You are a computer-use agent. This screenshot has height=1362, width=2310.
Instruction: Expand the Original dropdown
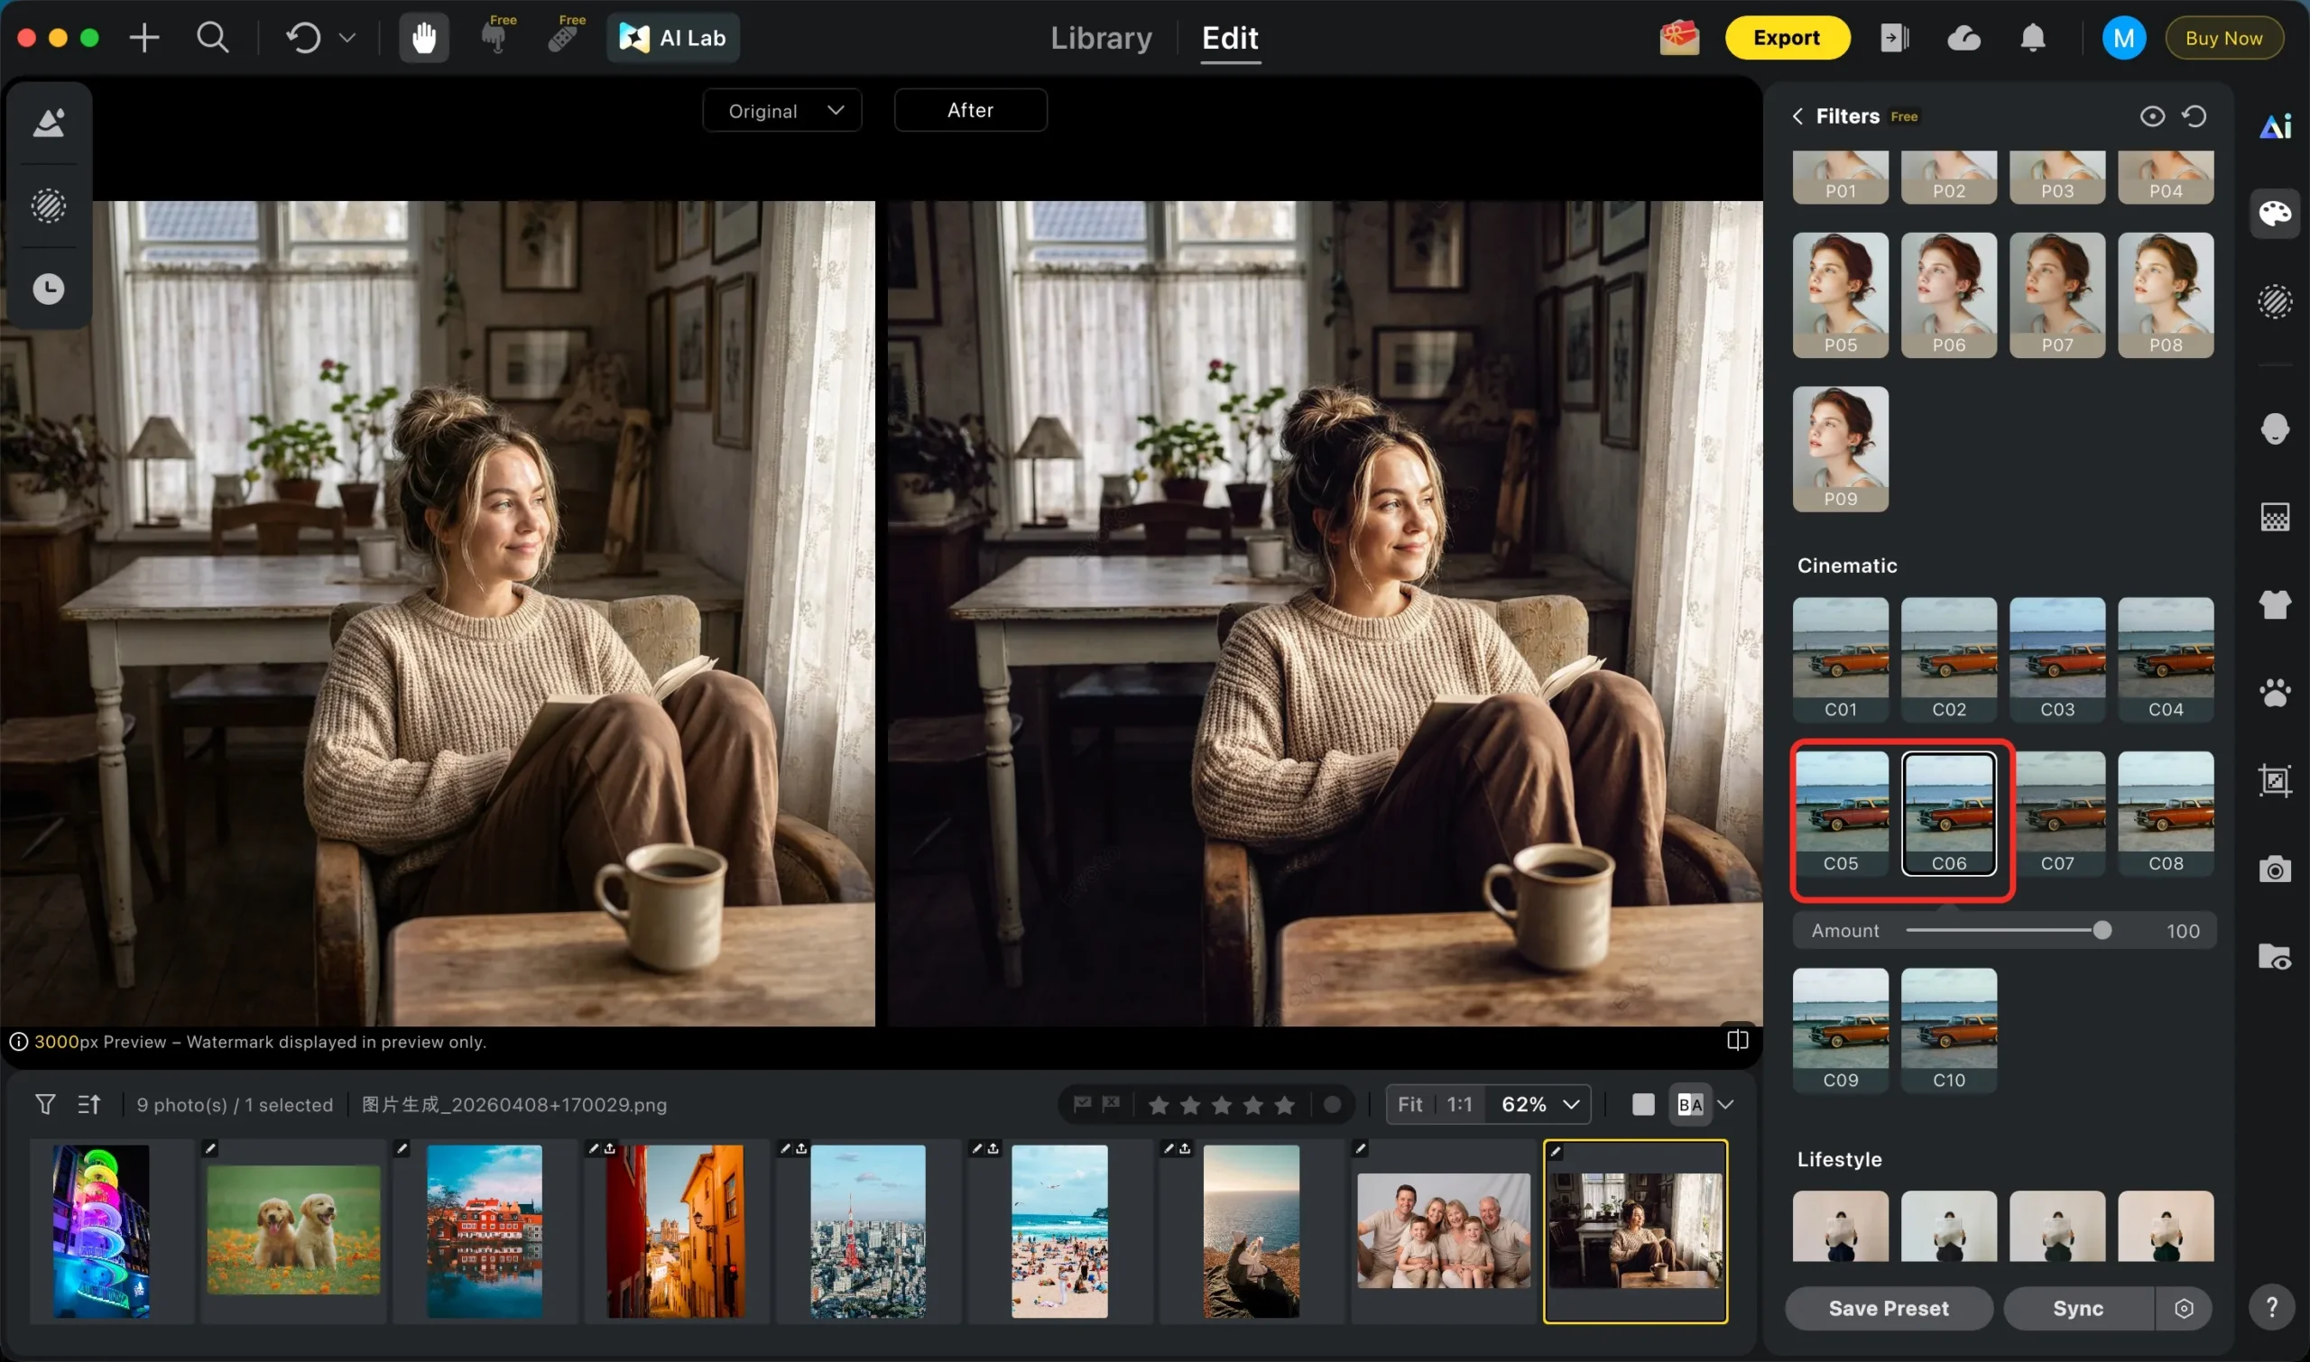coord(781,111)
